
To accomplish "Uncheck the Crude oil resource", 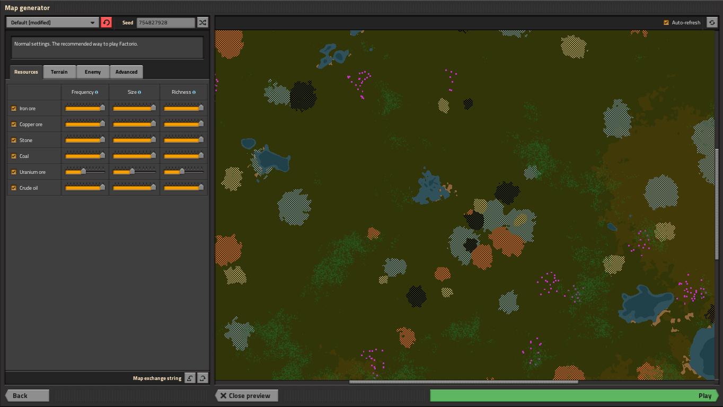I will point(14,188).
